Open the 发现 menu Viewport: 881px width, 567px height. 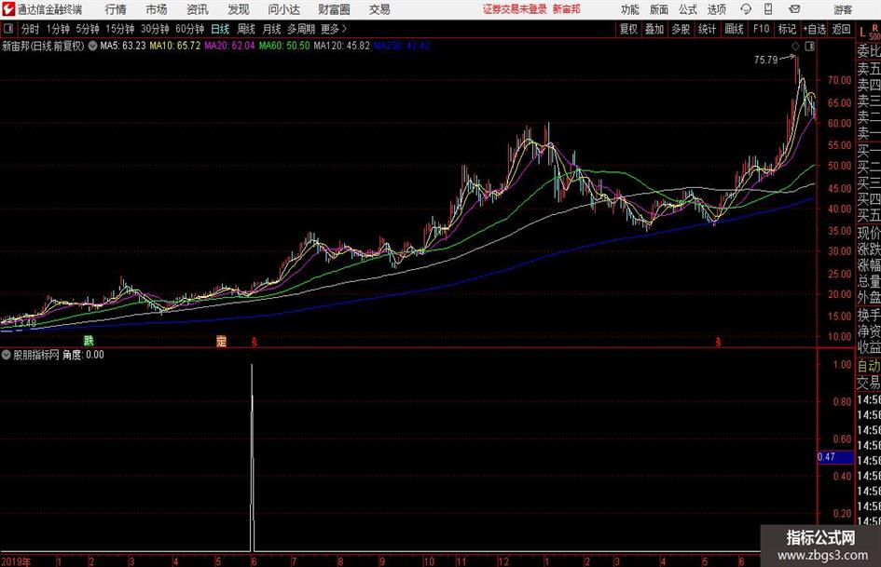[239, 9]
